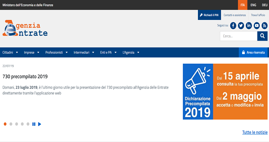
Task: Open the YouTube social icon
Action: pyautogui.click(x=257, y=26)
